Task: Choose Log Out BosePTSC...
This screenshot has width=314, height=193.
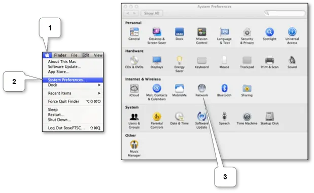Action: tap(73, 128)
